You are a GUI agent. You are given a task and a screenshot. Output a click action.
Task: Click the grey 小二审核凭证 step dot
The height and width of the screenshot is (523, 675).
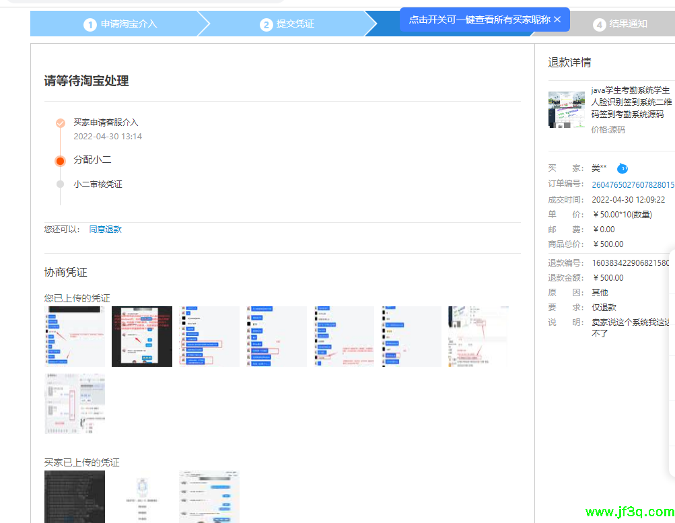[x=61, y=184]
